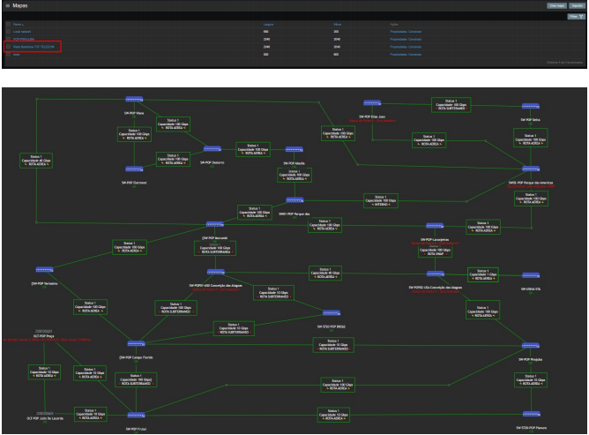
Task: Select the SW-POP-Laranjeiras switch icon
Action: point(435,226)
